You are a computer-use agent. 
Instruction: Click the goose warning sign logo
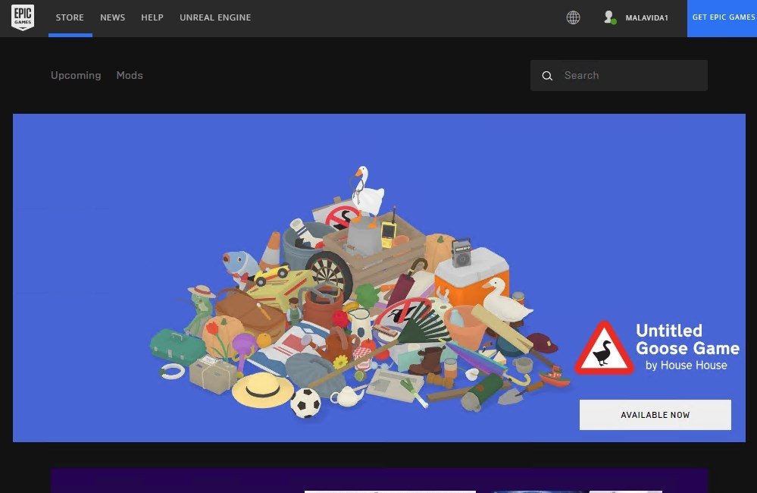point(603,348)
